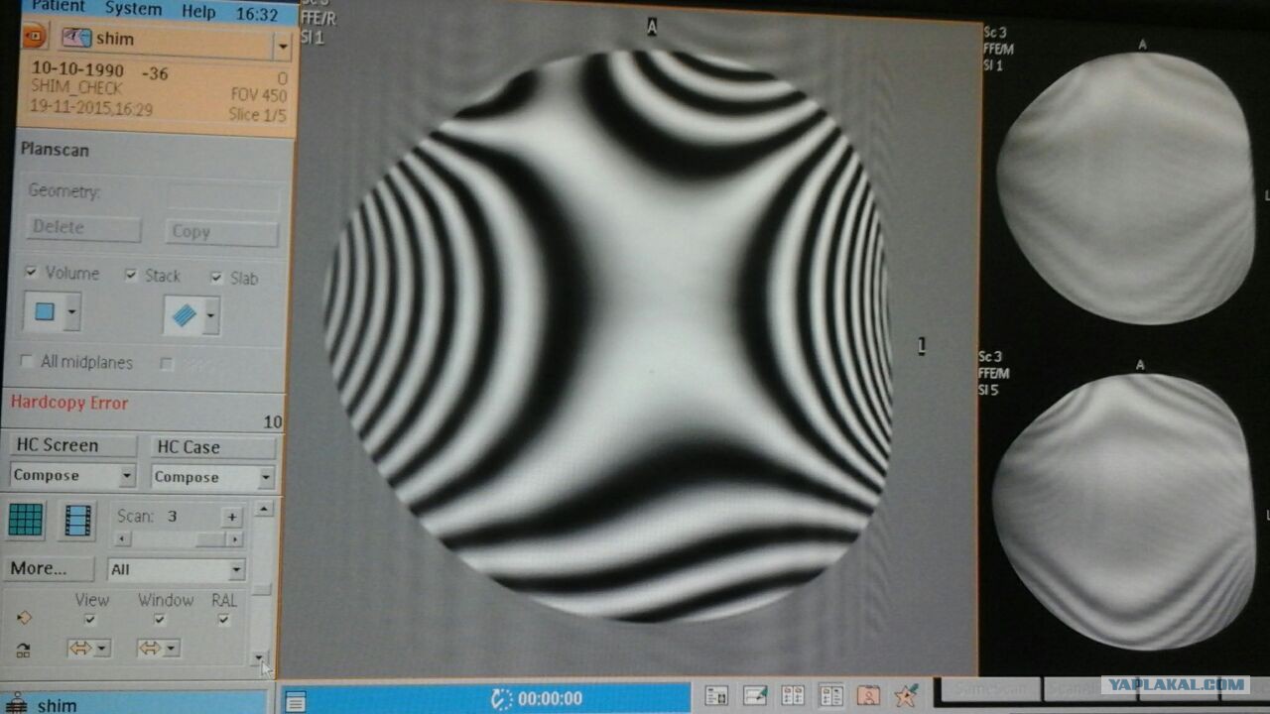Click the patient portrait icon in bottom toolbar
The image size is (1270, 714).
[868, 696]
